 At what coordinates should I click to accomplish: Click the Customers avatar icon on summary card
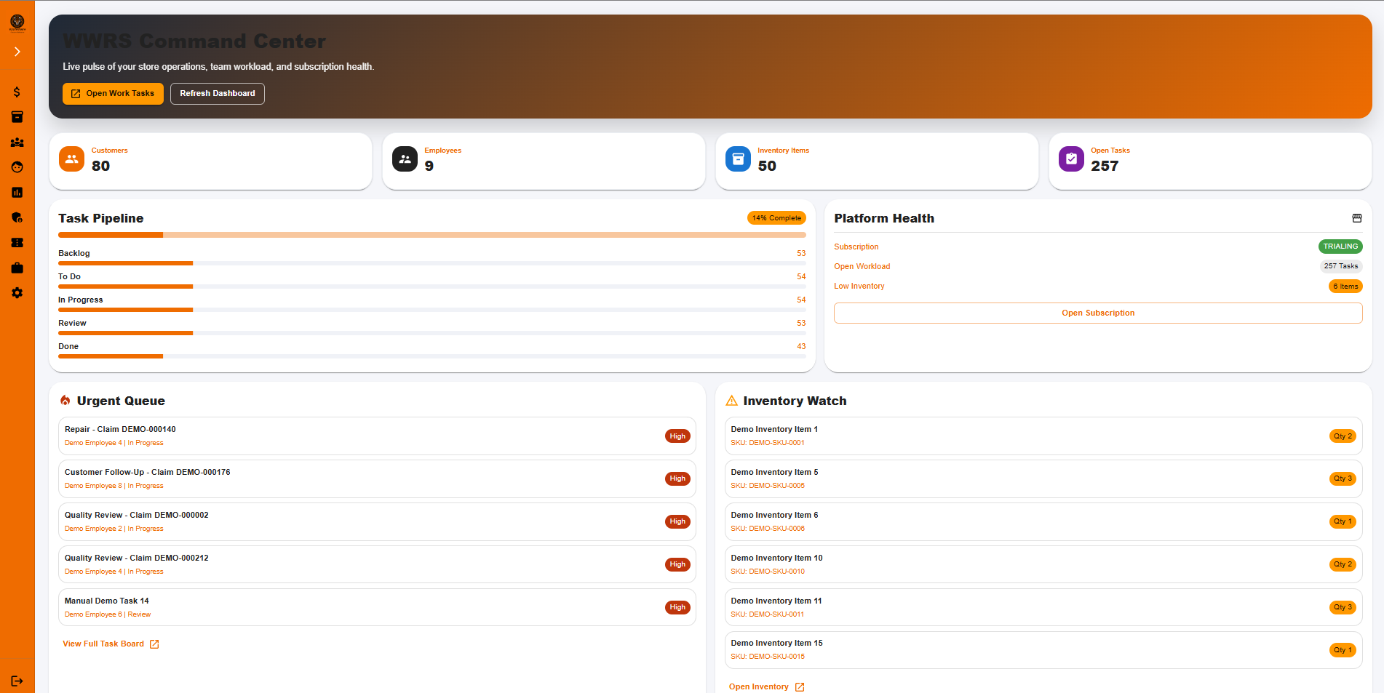pos(71,159)
